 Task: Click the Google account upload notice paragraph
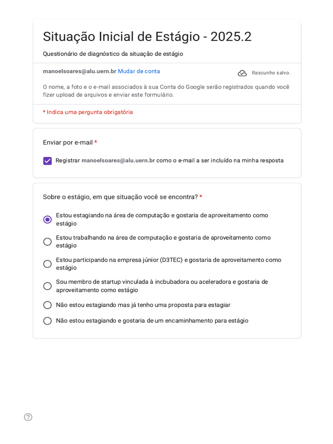(x=166, y=91)
